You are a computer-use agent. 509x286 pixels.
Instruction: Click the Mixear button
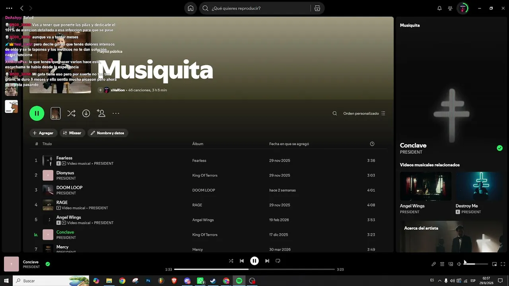(x=72, y=133)
